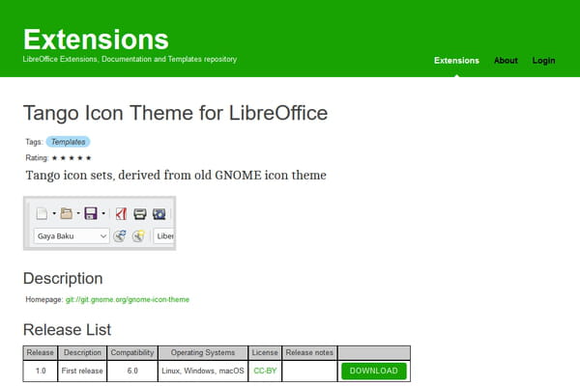Open the Extensions nav tab

pos(456,61)
